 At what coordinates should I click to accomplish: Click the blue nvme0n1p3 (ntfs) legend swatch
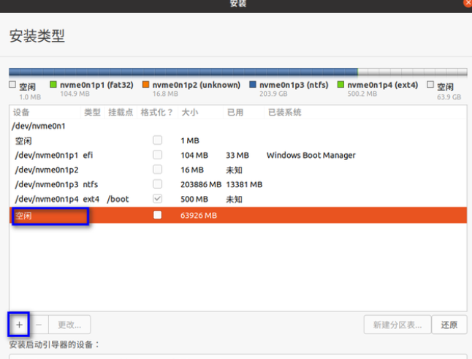(x=253, y=85)
